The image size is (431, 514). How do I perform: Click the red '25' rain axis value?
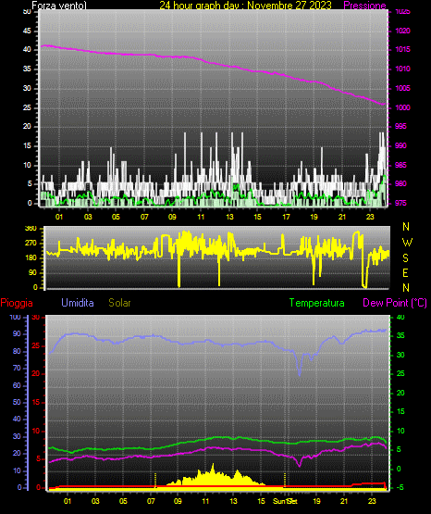[x=36, y=345]
